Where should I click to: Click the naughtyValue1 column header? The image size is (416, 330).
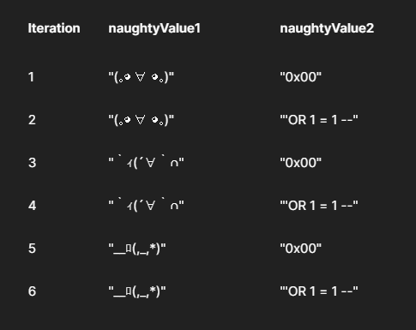tap(154, 28)
